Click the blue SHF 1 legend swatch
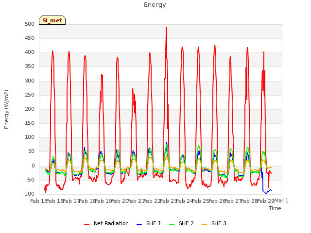This screenshot has height=233, width=311. point(139,224)
